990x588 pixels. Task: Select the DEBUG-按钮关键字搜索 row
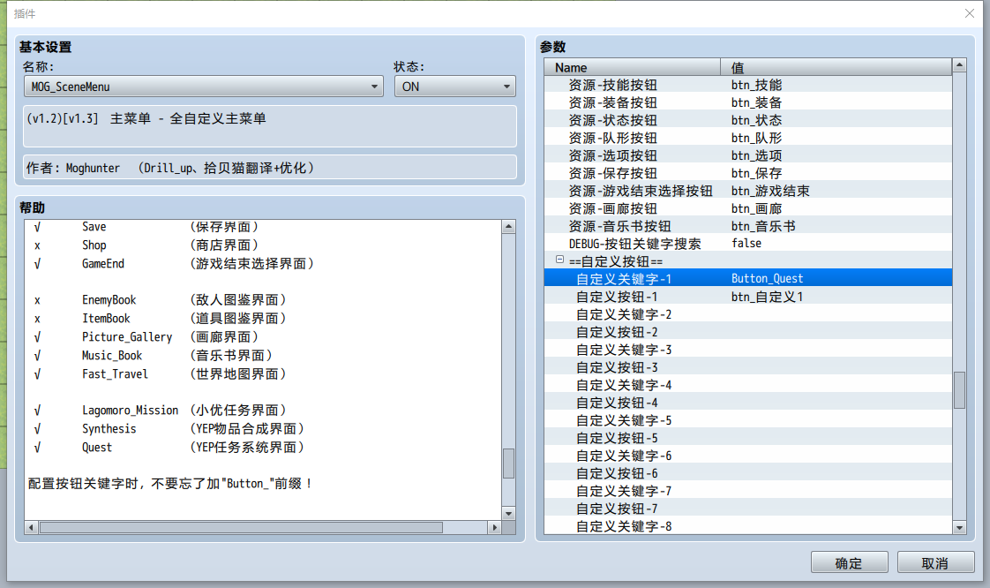pyautogui.click(x=748, y=244)
